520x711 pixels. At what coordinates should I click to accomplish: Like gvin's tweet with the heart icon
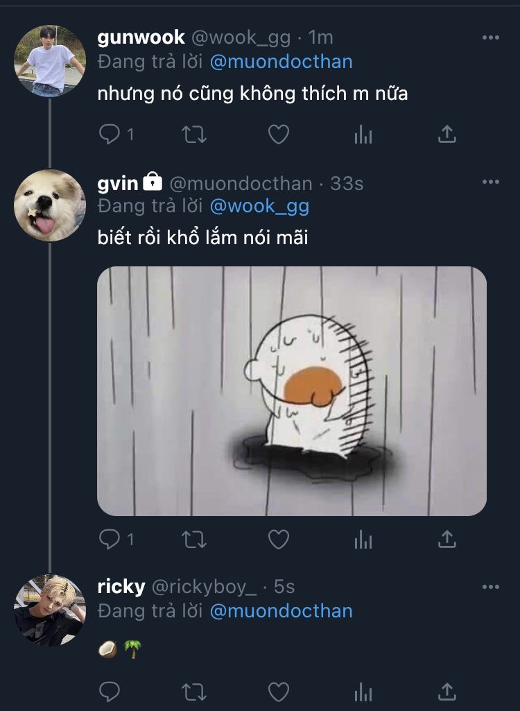[x=278, y=539]
